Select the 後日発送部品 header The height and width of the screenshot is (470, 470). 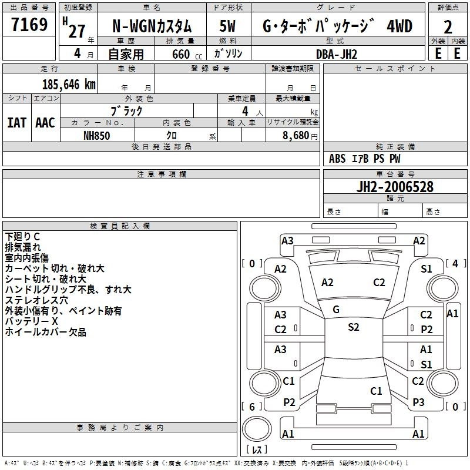click(161, 146)
